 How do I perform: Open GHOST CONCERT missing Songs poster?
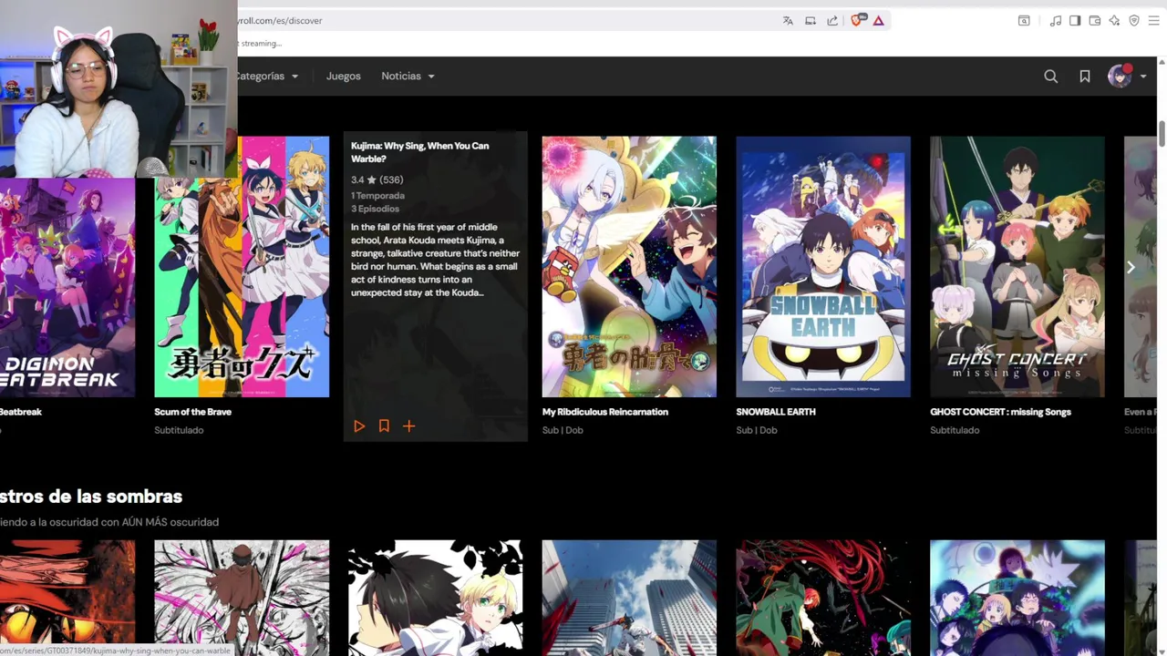point(1017,267)
